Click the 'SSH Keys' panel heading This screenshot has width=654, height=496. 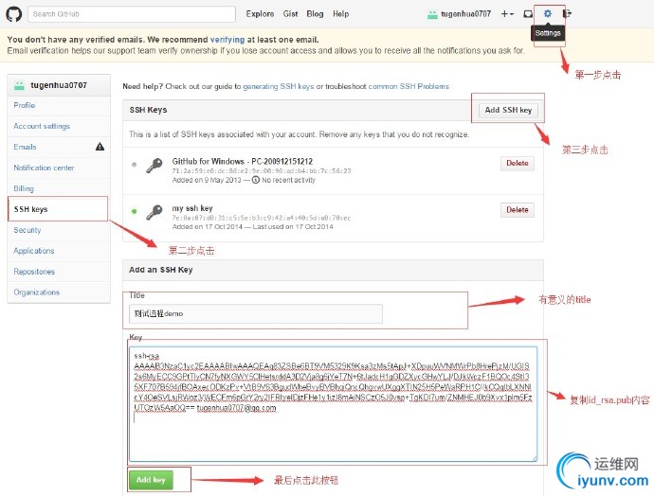tap(148, 110)
